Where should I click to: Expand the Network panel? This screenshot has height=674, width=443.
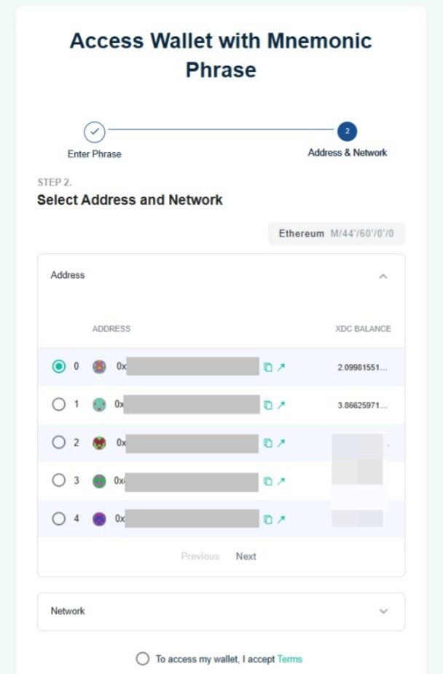[x=383, y=611]
